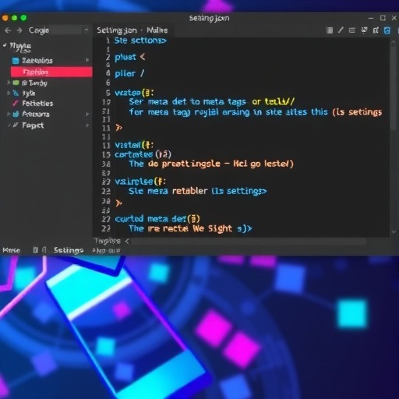The width and height of the screenshot is (399, 399).
Task: Click the pen icon beside Fapct
Action: tap(16, 125)
